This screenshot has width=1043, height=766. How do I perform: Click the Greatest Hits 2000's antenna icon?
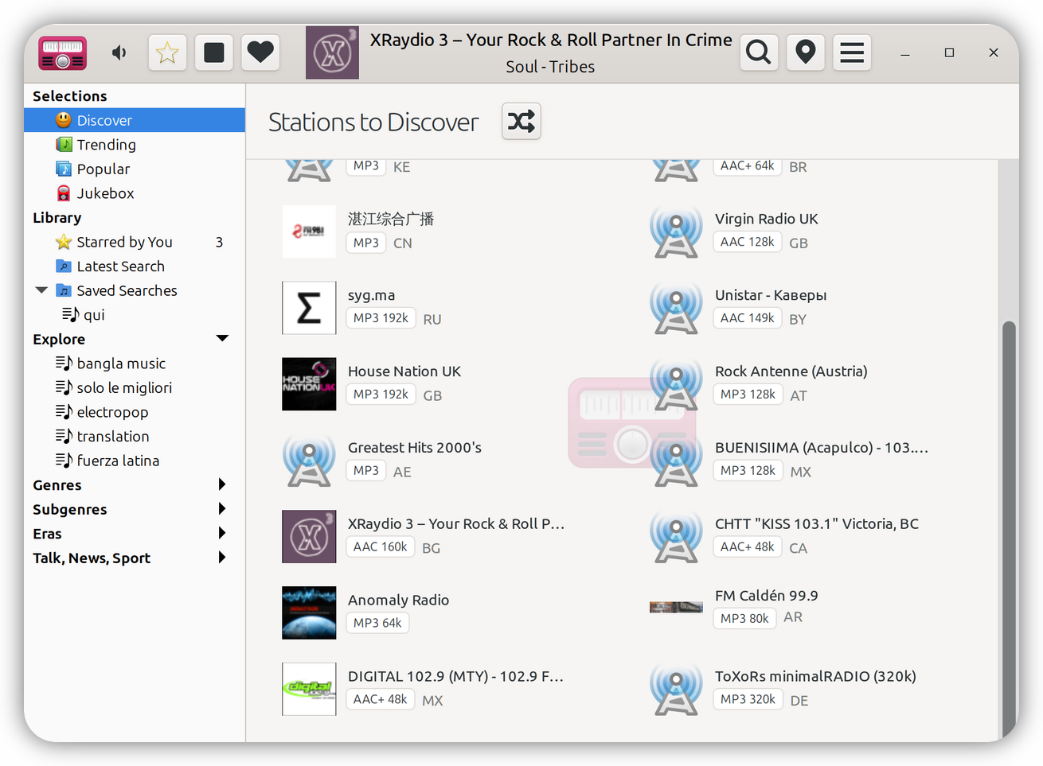pyautogui.click(x=309, y=461)
